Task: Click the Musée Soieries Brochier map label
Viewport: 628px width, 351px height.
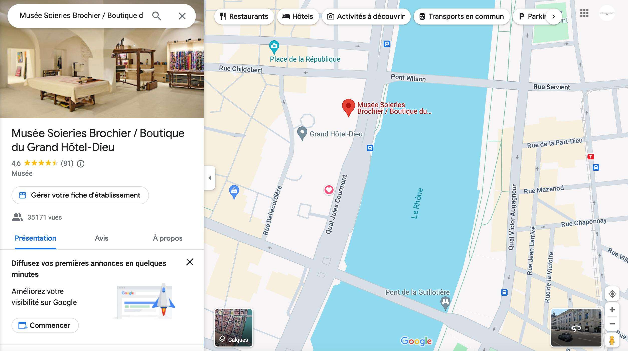Action: click(x=394, y=108)
